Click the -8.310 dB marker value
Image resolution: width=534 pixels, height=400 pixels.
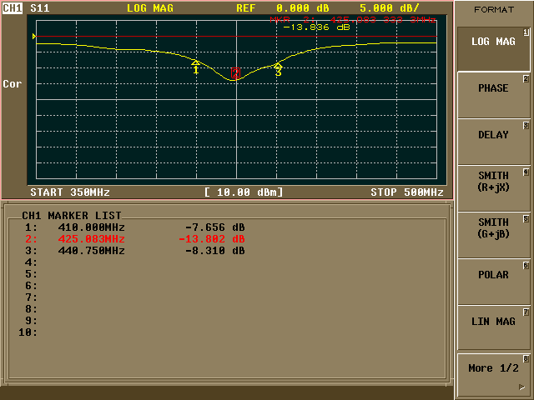pos(215,251)
